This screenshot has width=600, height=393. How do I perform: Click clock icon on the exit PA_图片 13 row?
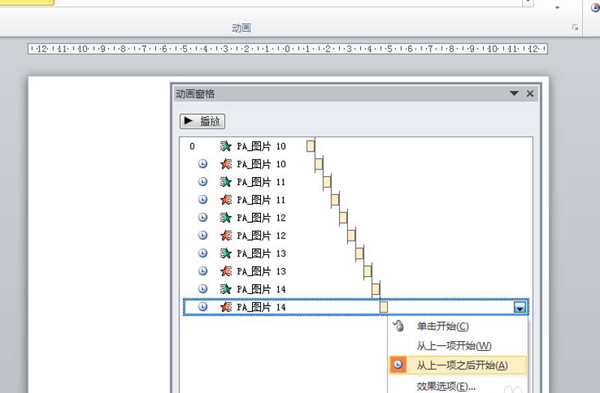(x=202, y=271)
